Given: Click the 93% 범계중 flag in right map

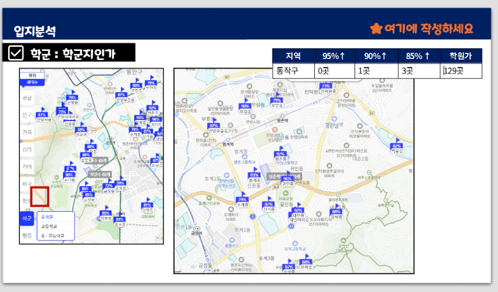Looking at the screenshot, I should [254, 176].
